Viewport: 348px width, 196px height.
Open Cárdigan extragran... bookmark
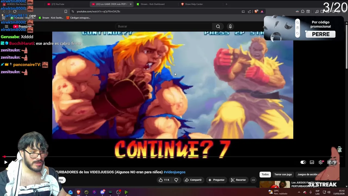[x=78, y=18]
